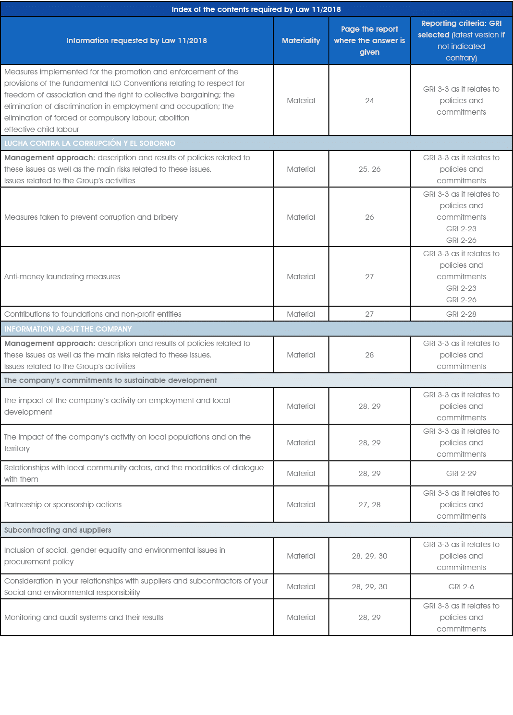Select 'The company's commitments to sustainable development' subheading
The image size is (513, 715).
coord(110,380)
